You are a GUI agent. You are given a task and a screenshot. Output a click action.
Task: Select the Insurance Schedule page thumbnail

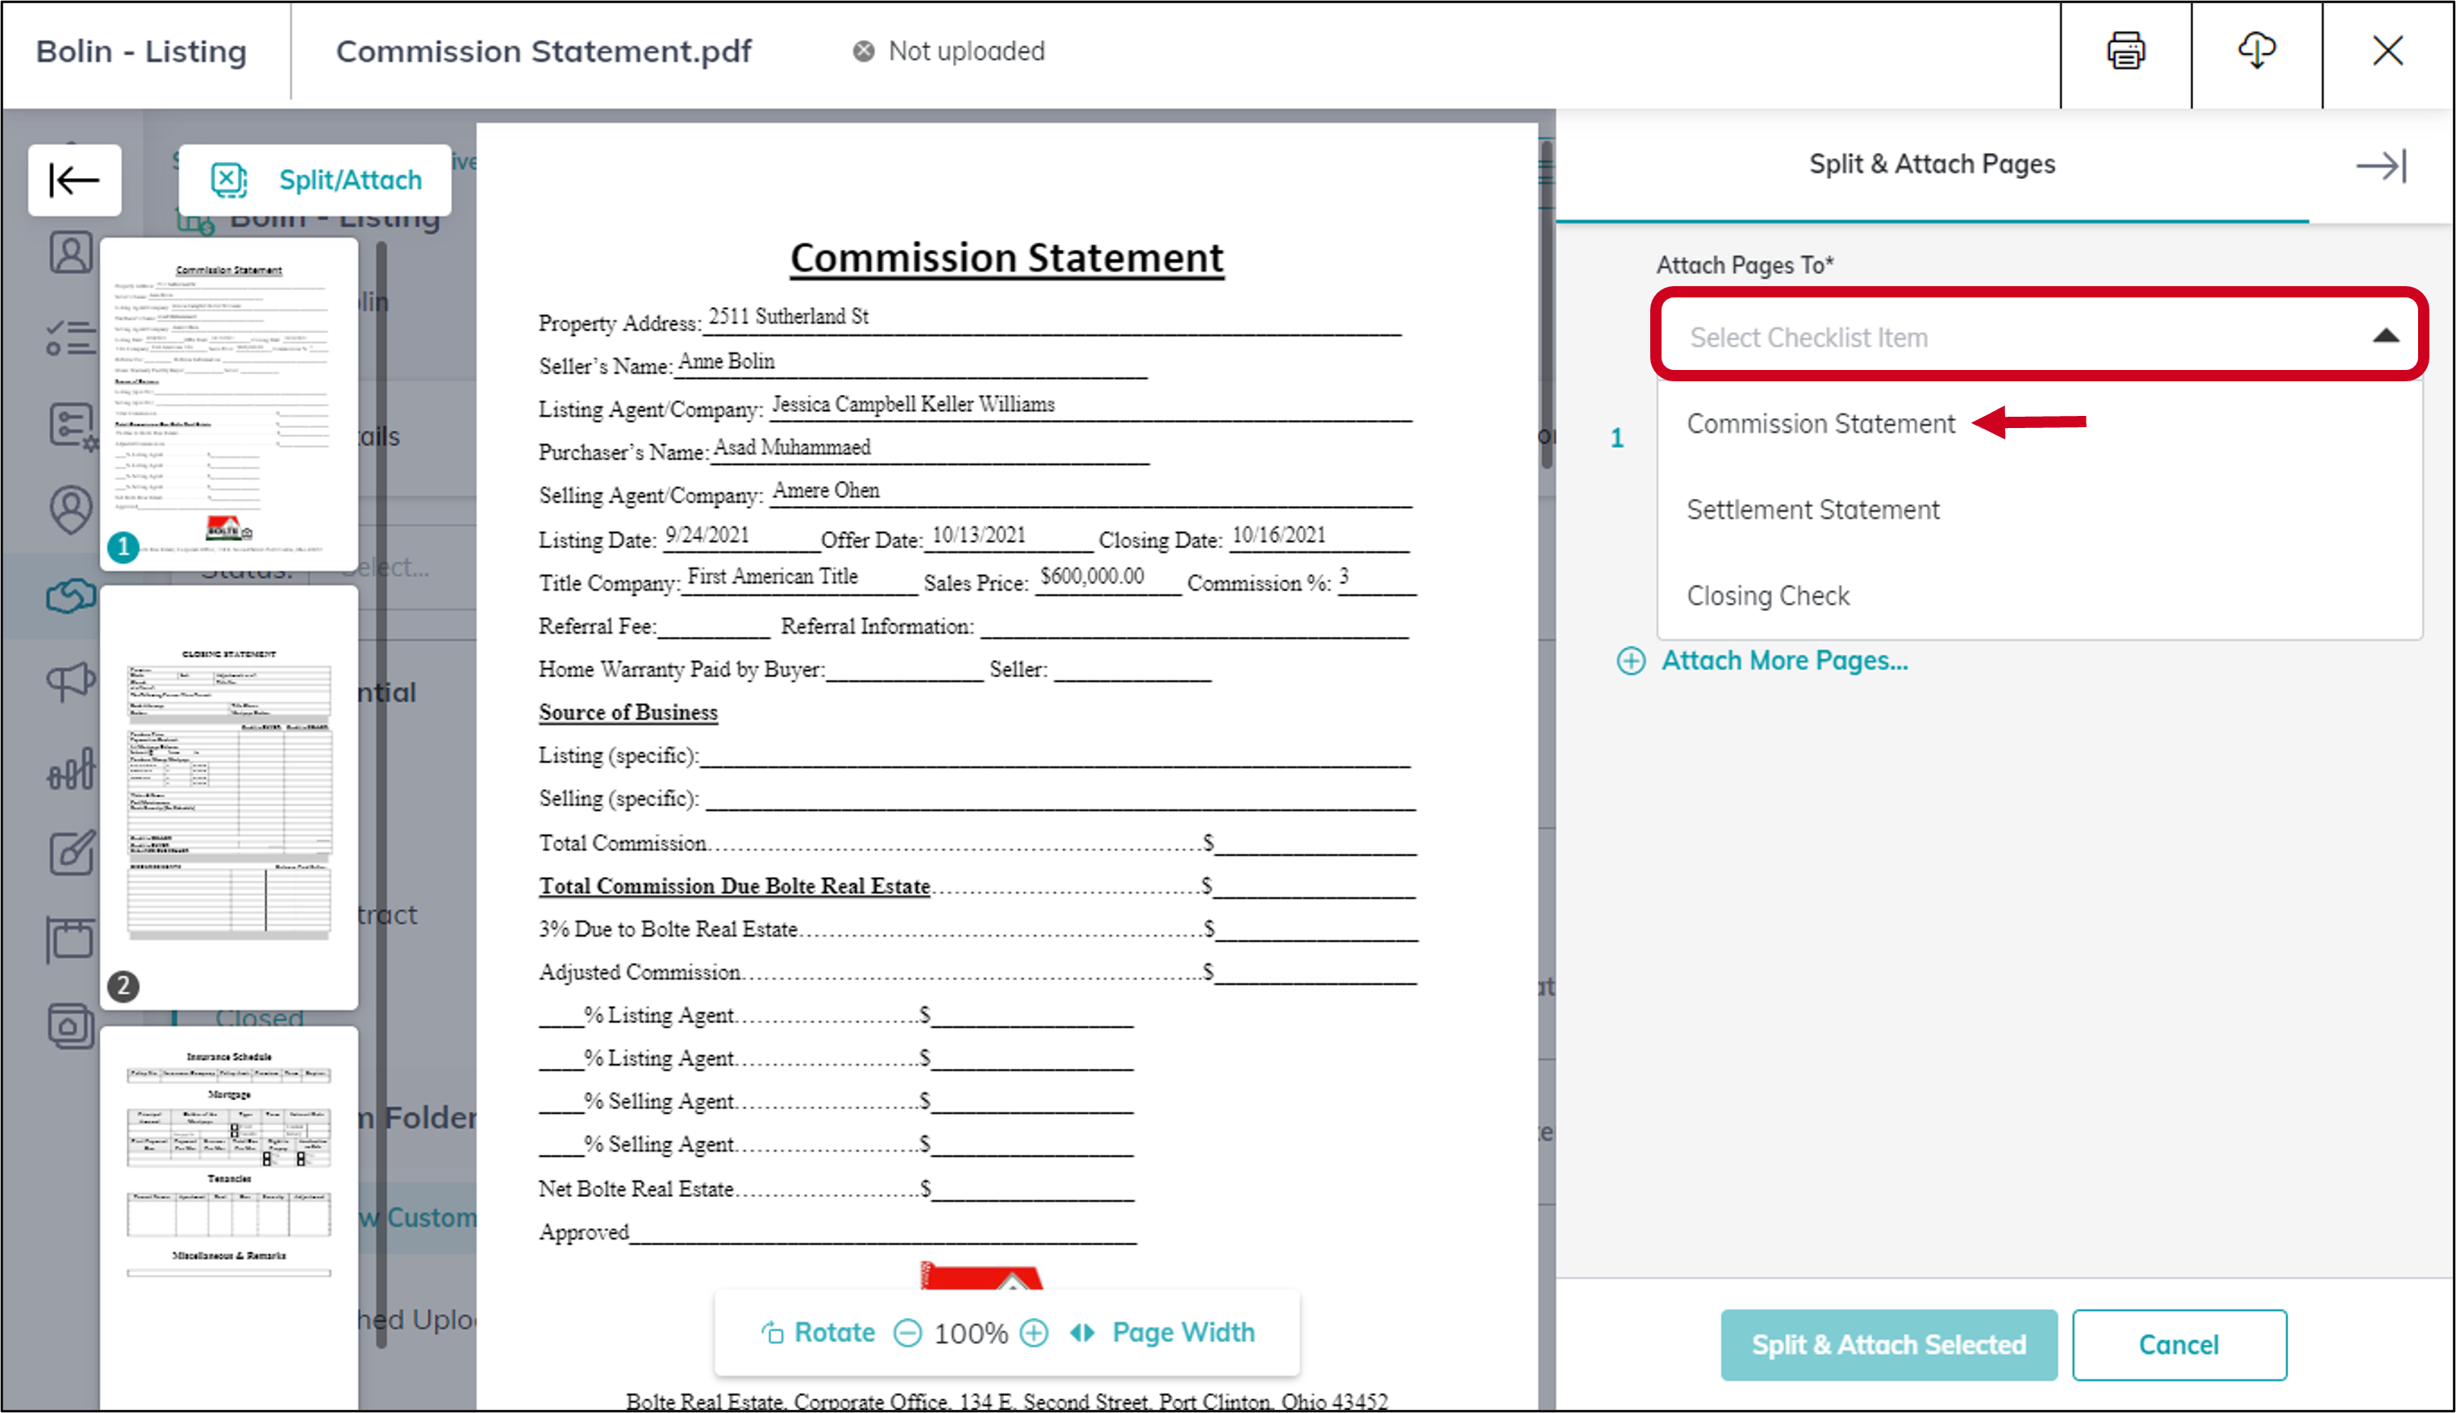point(229,1218)
